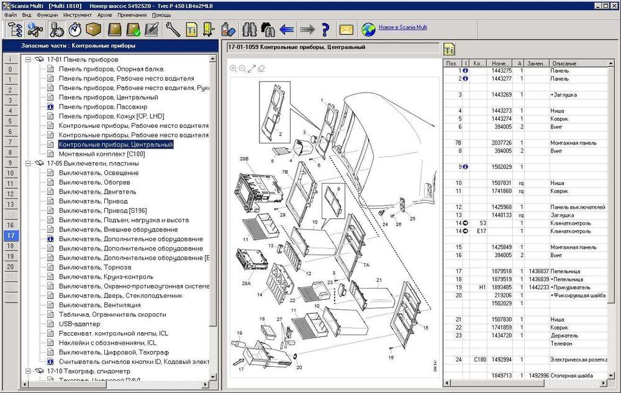Click the Ti button above the parts table

click(450, 49)
